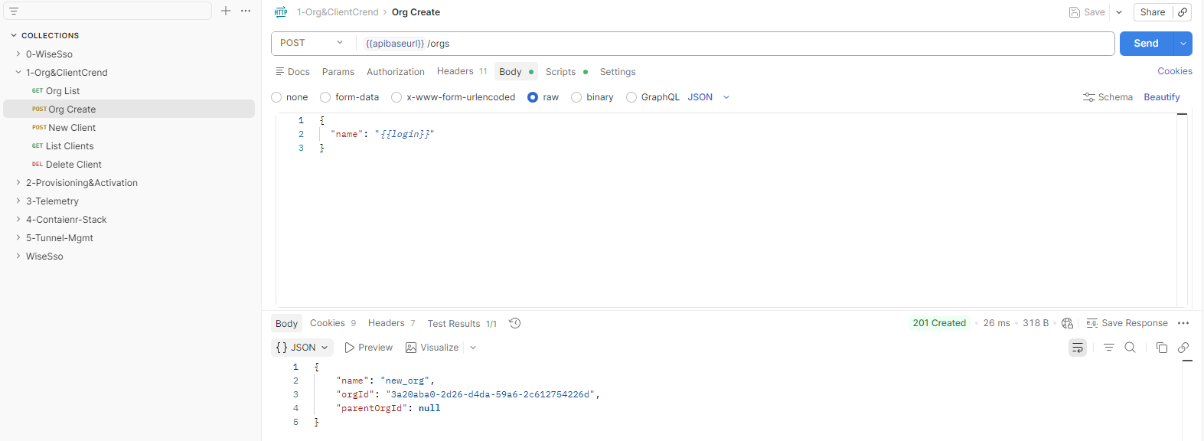The image size is (1204, 441).
Task: Open response Headers tab
Action: pos(391,323)
